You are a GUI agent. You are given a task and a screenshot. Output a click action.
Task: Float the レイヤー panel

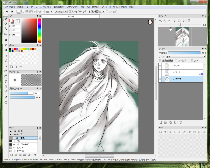203,49
